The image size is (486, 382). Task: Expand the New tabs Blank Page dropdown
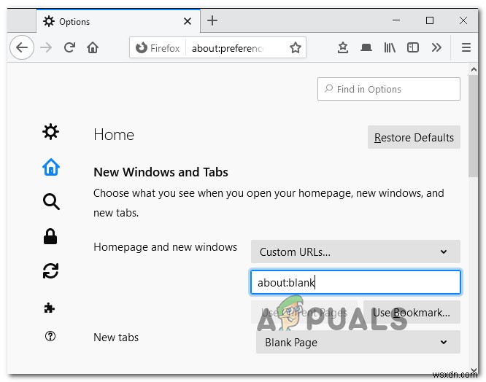coord(358,343)
